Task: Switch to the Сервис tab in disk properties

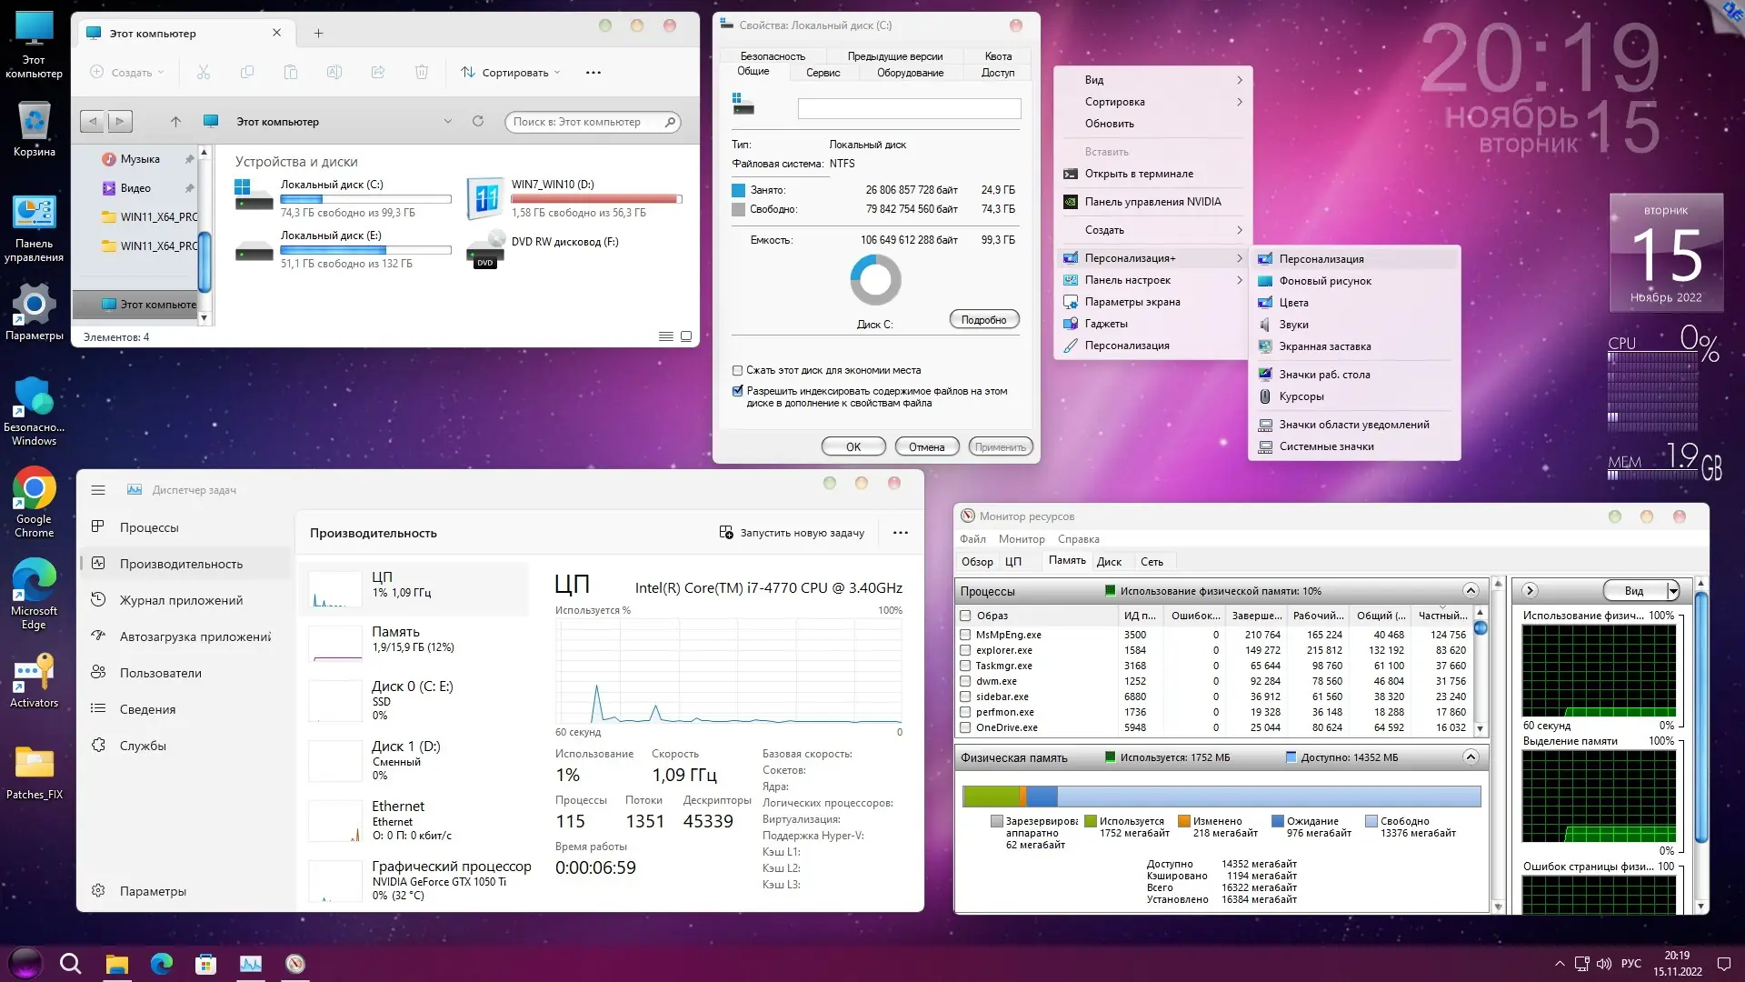Action: [x=823, y=73]
